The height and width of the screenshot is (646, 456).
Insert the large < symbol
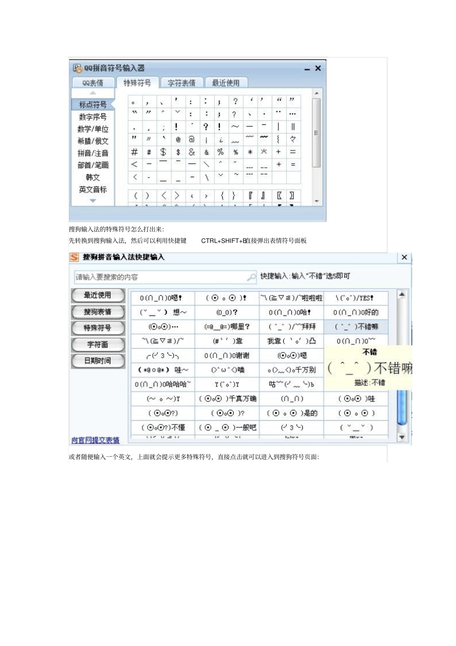pyautogui.click(x=135, y=164)
